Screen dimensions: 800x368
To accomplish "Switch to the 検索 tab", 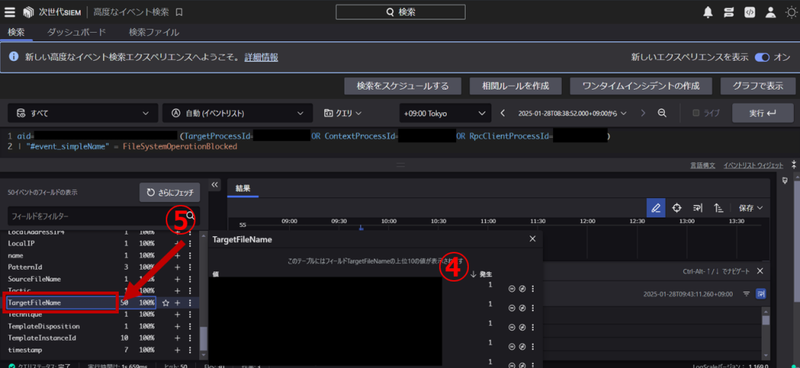I will pos(16,32).
